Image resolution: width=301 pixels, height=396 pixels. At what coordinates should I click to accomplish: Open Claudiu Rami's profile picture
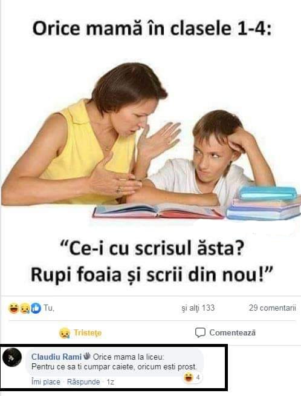(12, 357)
